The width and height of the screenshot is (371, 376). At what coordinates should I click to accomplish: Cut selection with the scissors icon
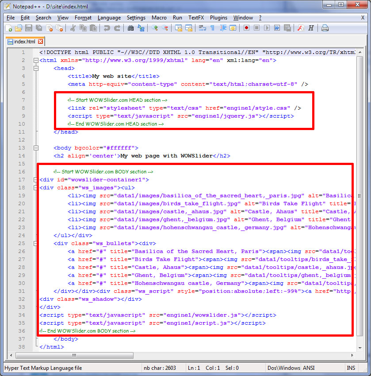click(73, 28)
